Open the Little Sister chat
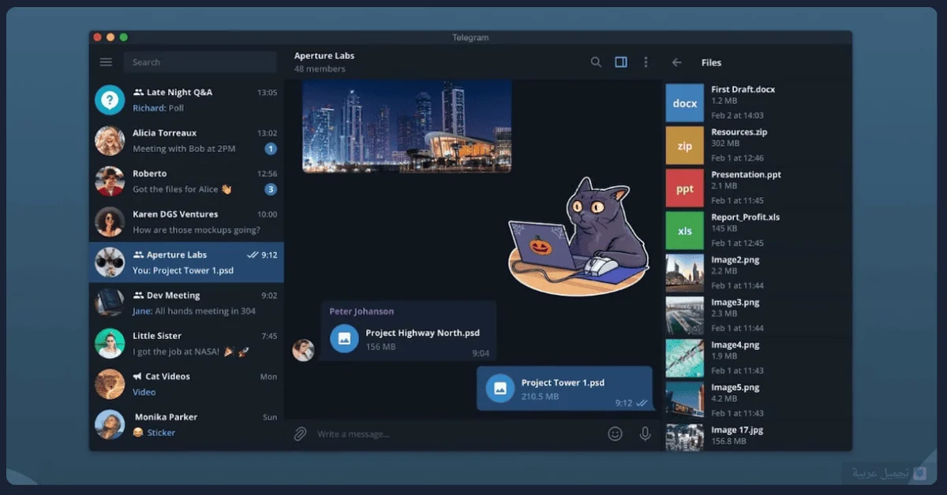 click(186, 344)
